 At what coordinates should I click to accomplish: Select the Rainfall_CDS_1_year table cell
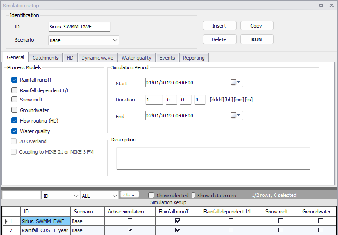(x=45, y=230)
